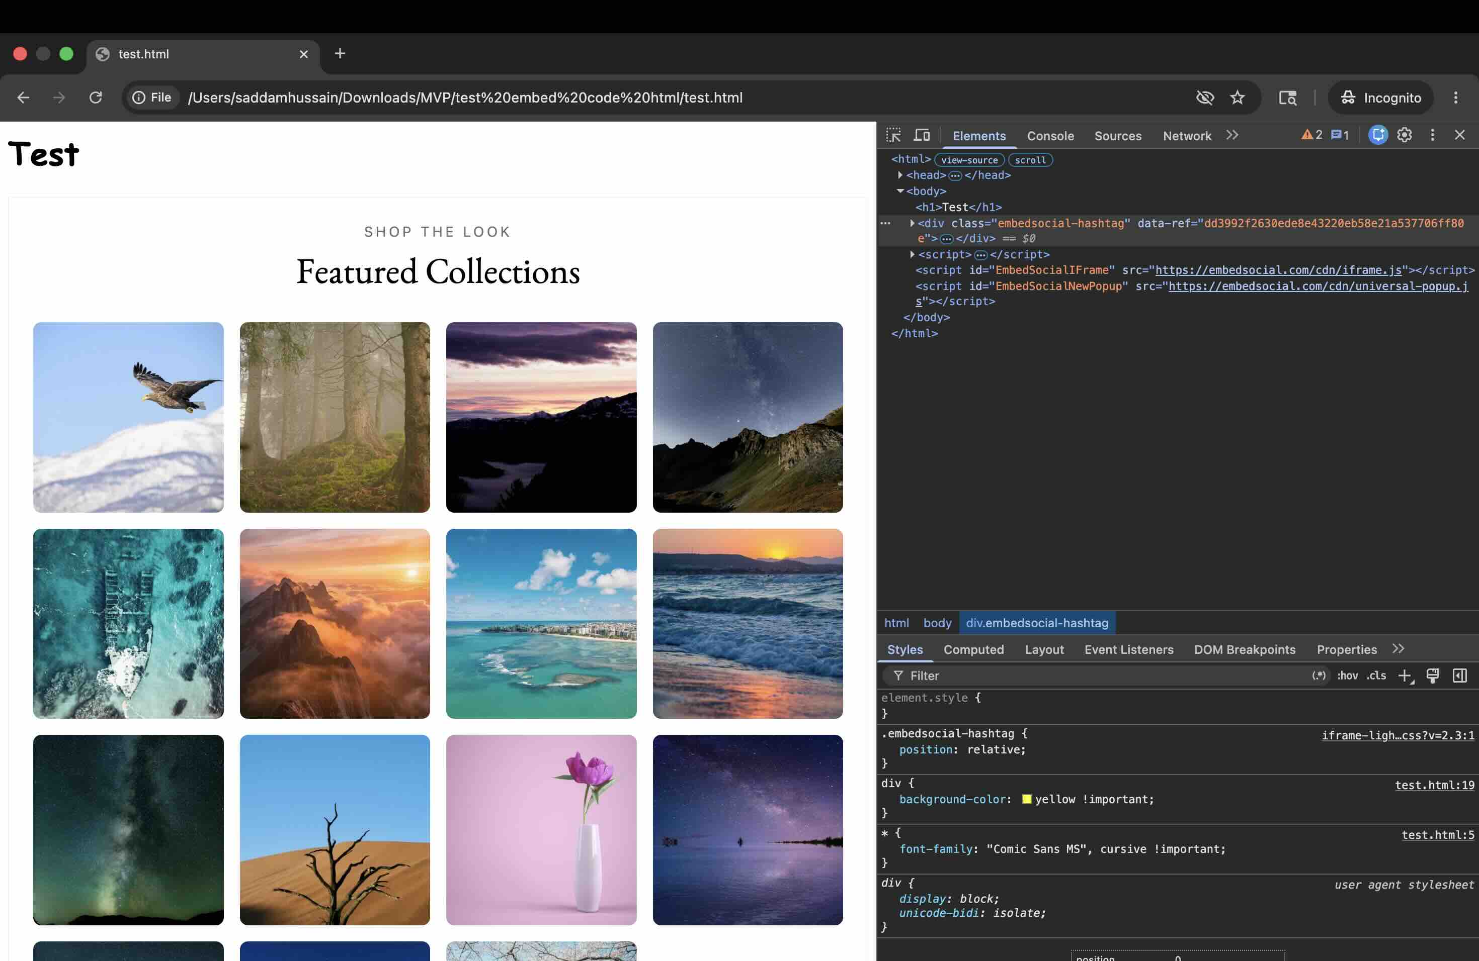Expand collapsed div contents ellipsis

pos(946,239)
